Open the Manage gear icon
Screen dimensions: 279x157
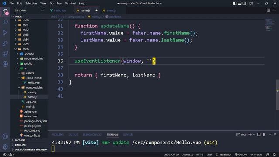click(5, 147)
